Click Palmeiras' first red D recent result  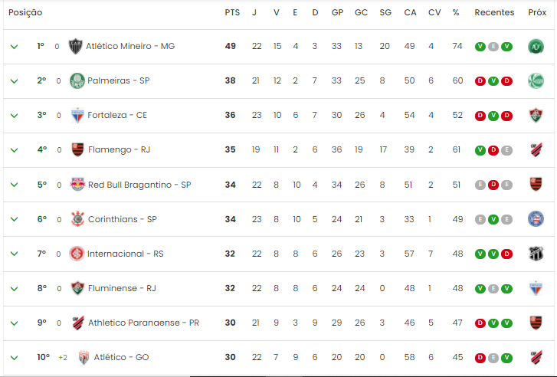480,81
